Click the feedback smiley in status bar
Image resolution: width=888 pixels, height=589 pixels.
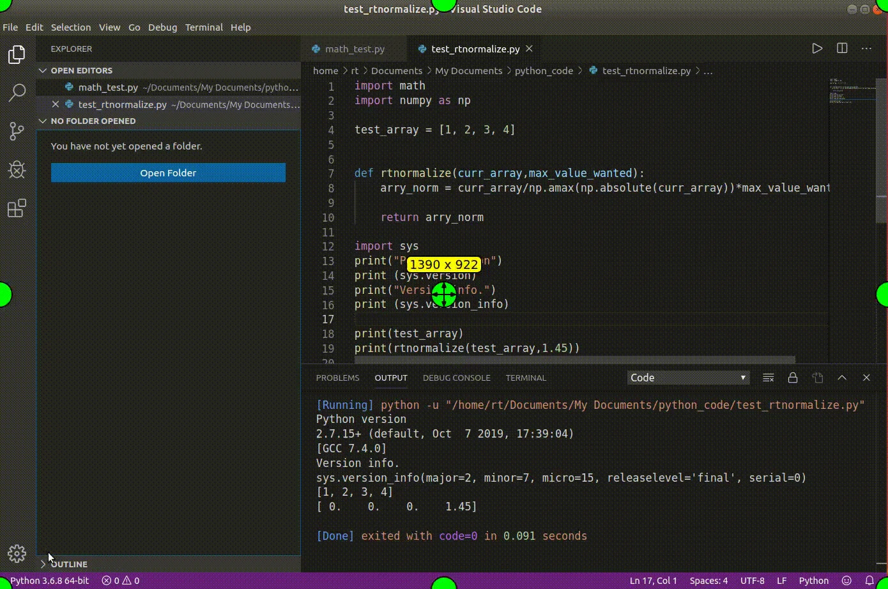[846, 581]
